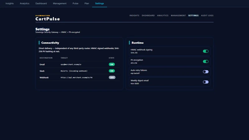Click the CartPulse logo
249x140 pixels.
(x=48, y=19)
